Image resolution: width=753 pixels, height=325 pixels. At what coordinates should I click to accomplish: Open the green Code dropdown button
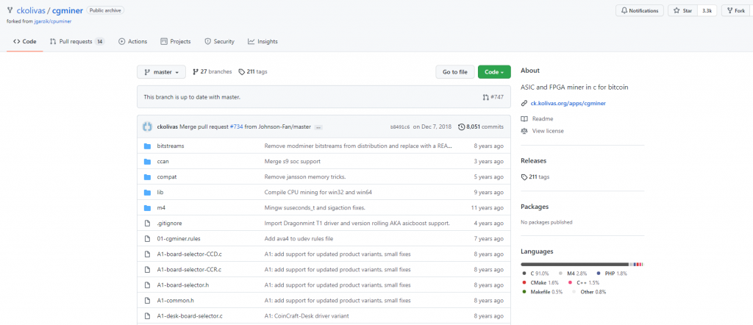pyautogui.click(x=494, y=72)
